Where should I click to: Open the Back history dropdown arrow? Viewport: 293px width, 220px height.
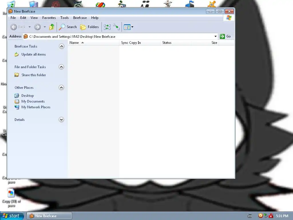click(x=29, y=27)
